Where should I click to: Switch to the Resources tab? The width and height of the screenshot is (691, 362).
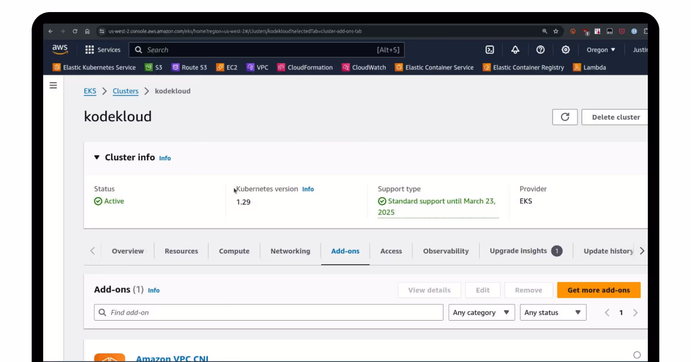pos(181,251)
